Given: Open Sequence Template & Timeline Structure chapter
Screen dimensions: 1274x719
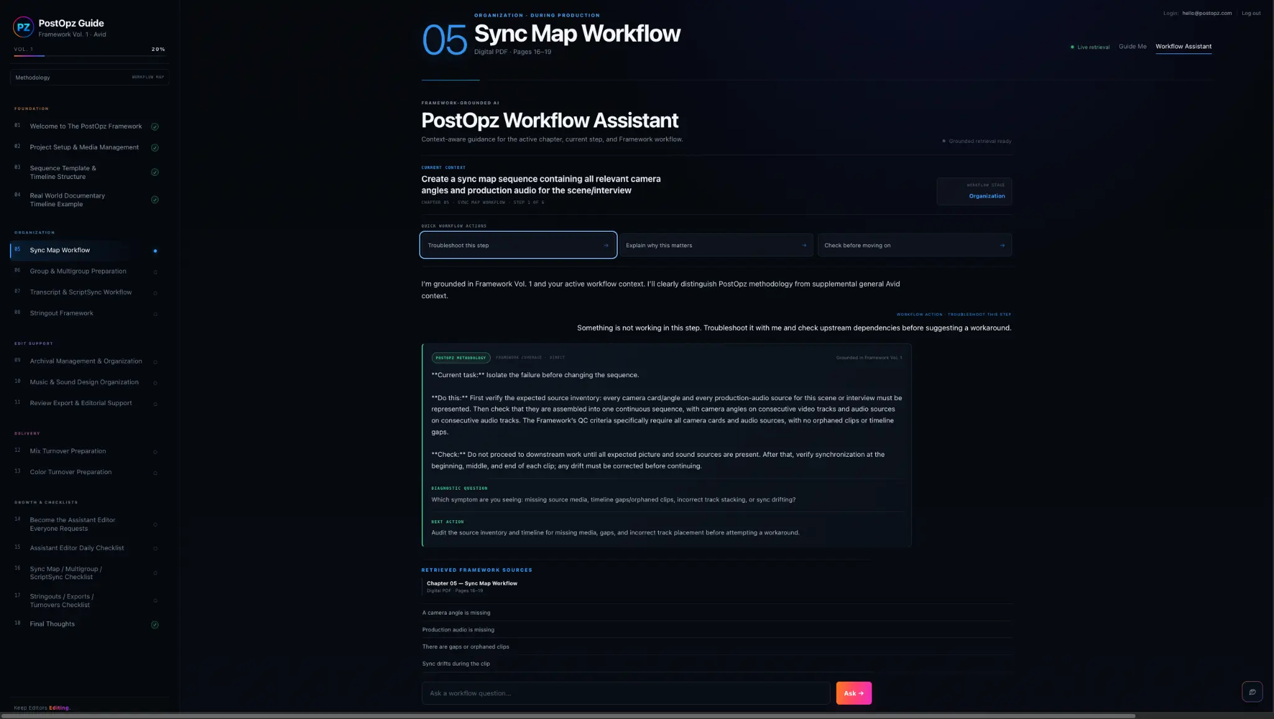Looking at the screenshot, I should coord(63,173).
